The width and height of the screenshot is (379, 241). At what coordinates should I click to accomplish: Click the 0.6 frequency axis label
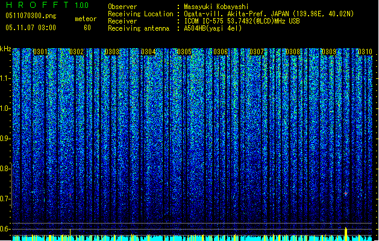pos(5,229)
